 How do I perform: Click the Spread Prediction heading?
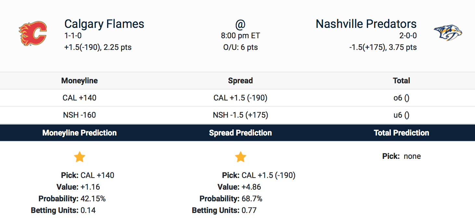(240, 133)
